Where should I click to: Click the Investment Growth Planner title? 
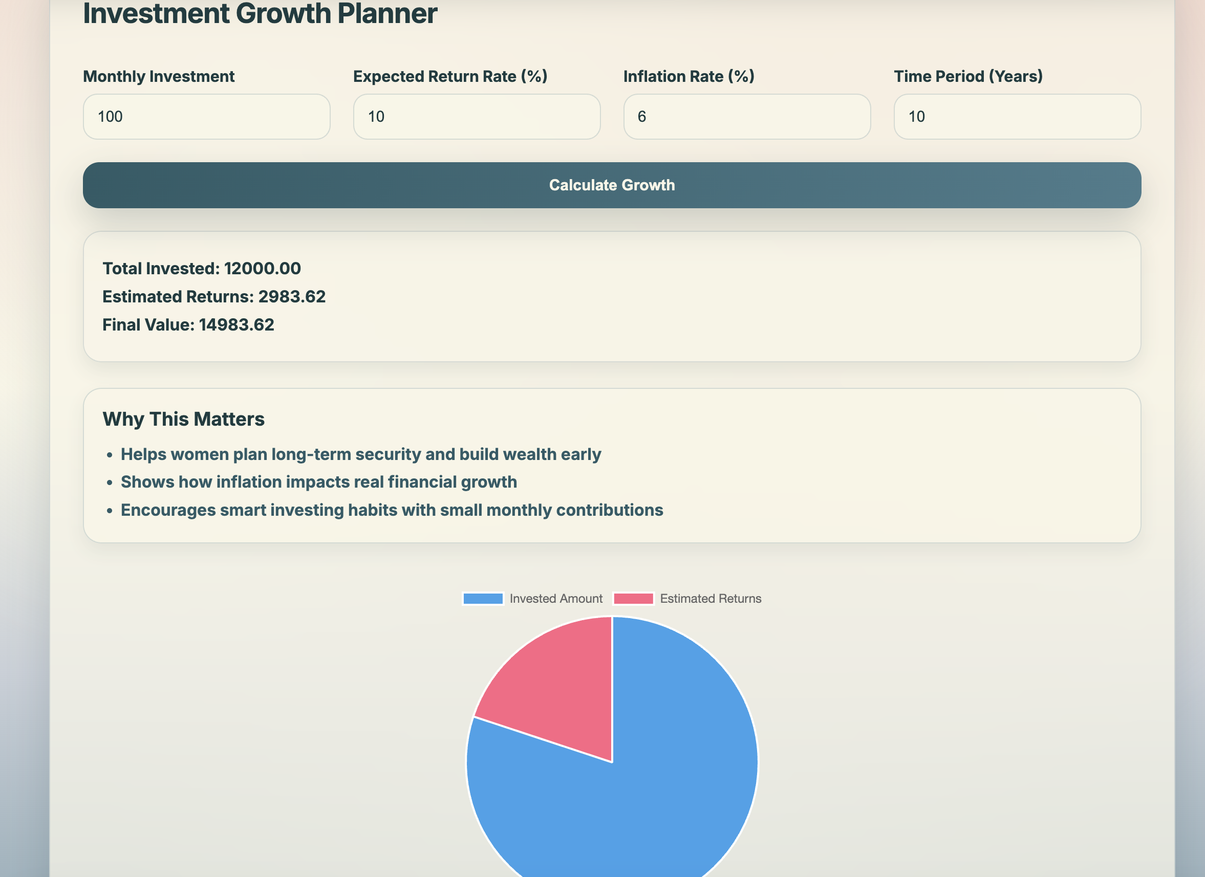[260, 14]
